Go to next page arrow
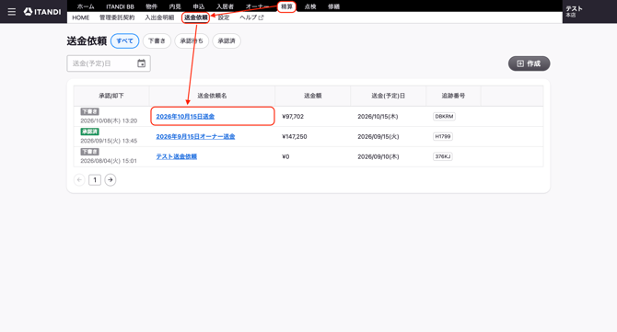 pyautogui.click(x=111, y=179)
